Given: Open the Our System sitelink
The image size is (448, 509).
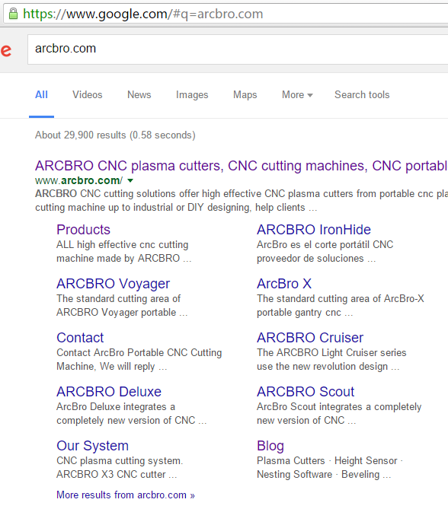Looking at the screenshot, I should [x=92, y=446].
